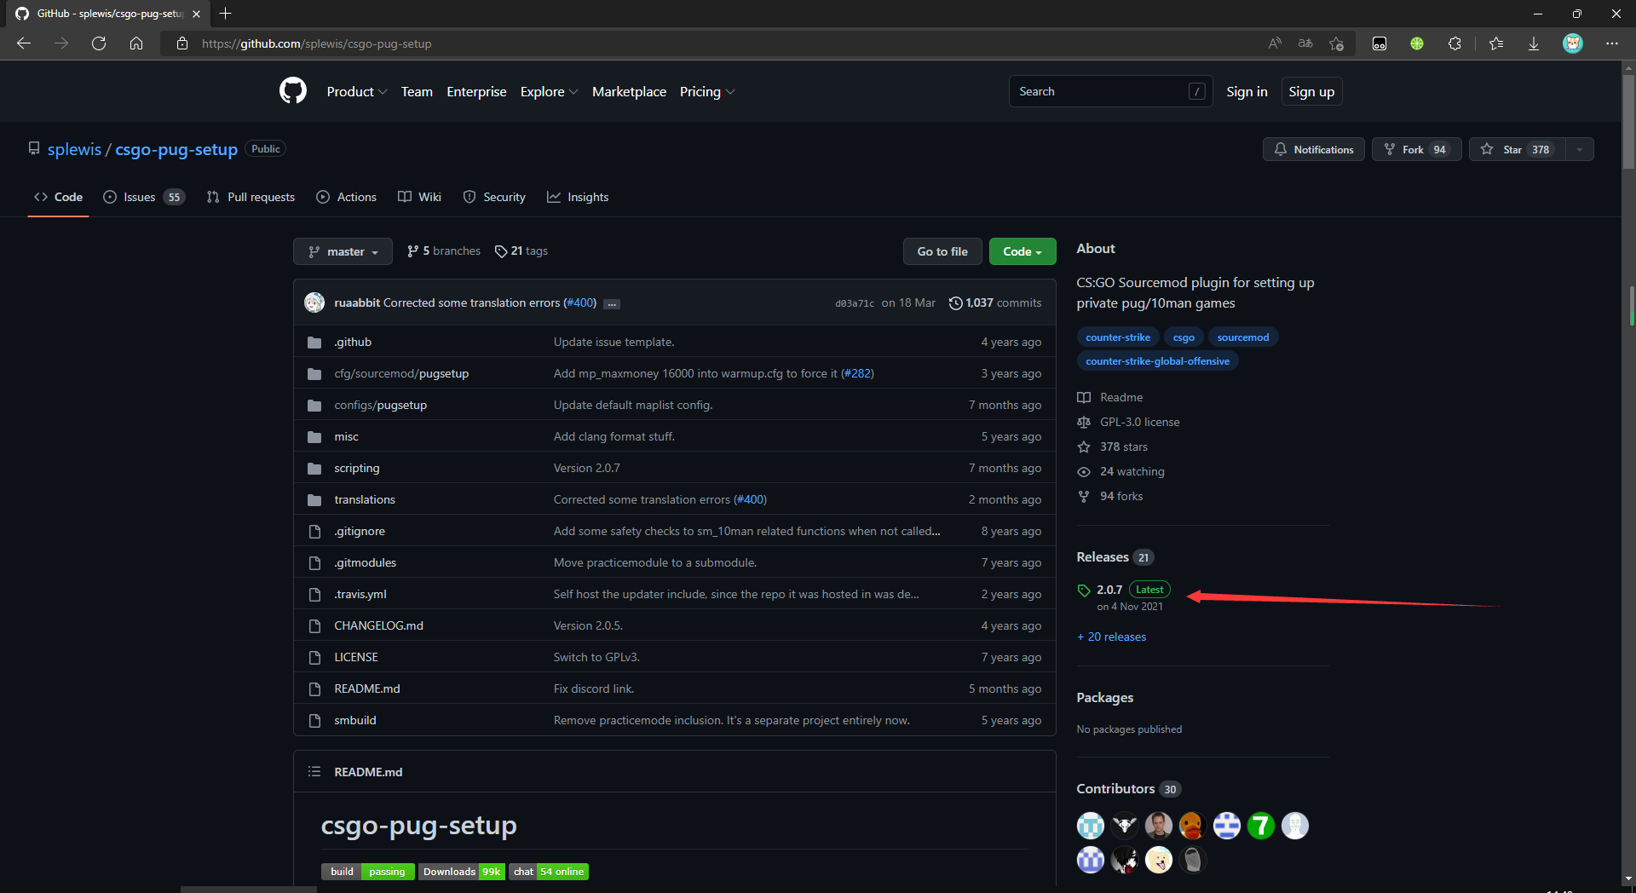1636x893 pixels.
Task: View the 21 tags link
Action: coord(521,251)
